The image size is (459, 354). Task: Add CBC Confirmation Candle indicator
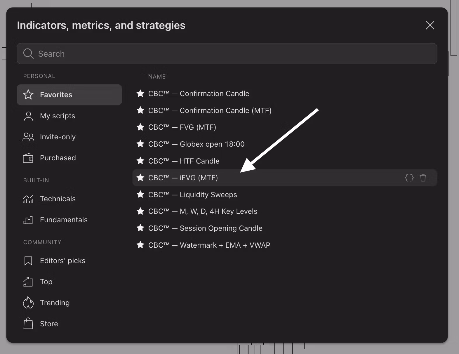coord(285,93)
